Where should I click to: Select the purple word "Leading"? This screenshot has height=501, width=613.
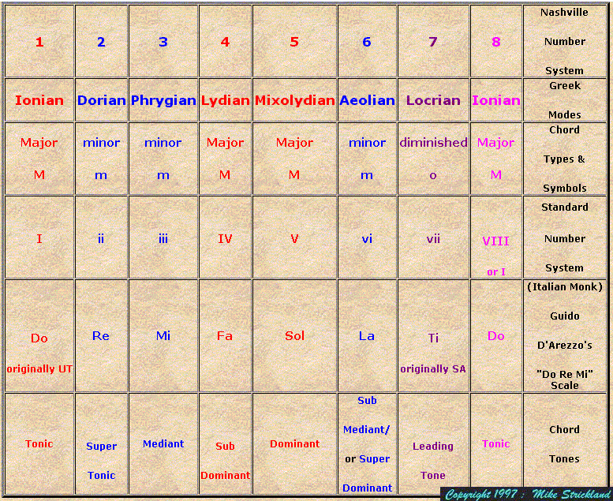tap(433, 447)
